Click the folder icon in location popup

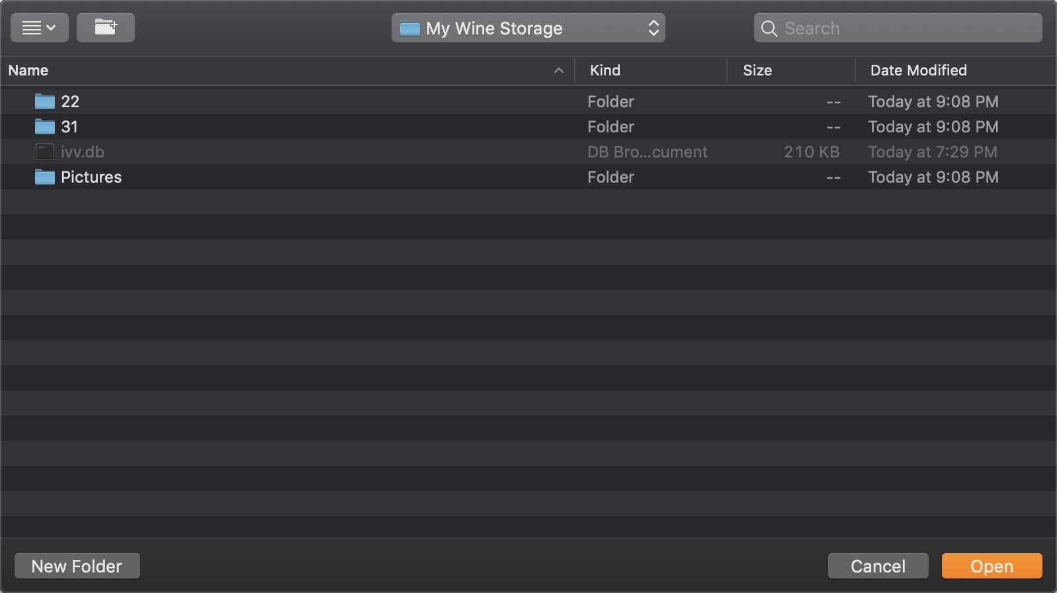(410, 28)
